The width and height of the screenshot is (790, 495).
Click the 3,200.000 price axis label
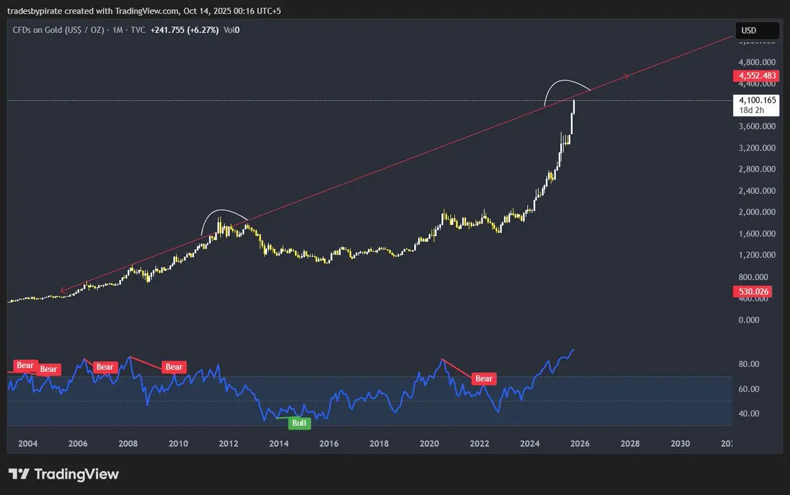(758, 148)
